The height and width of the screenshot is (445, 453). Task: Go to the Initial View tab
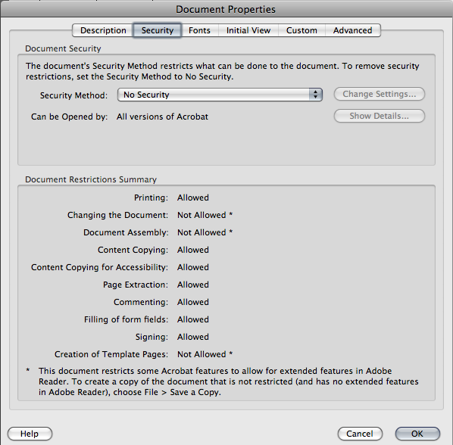[248, 30]
